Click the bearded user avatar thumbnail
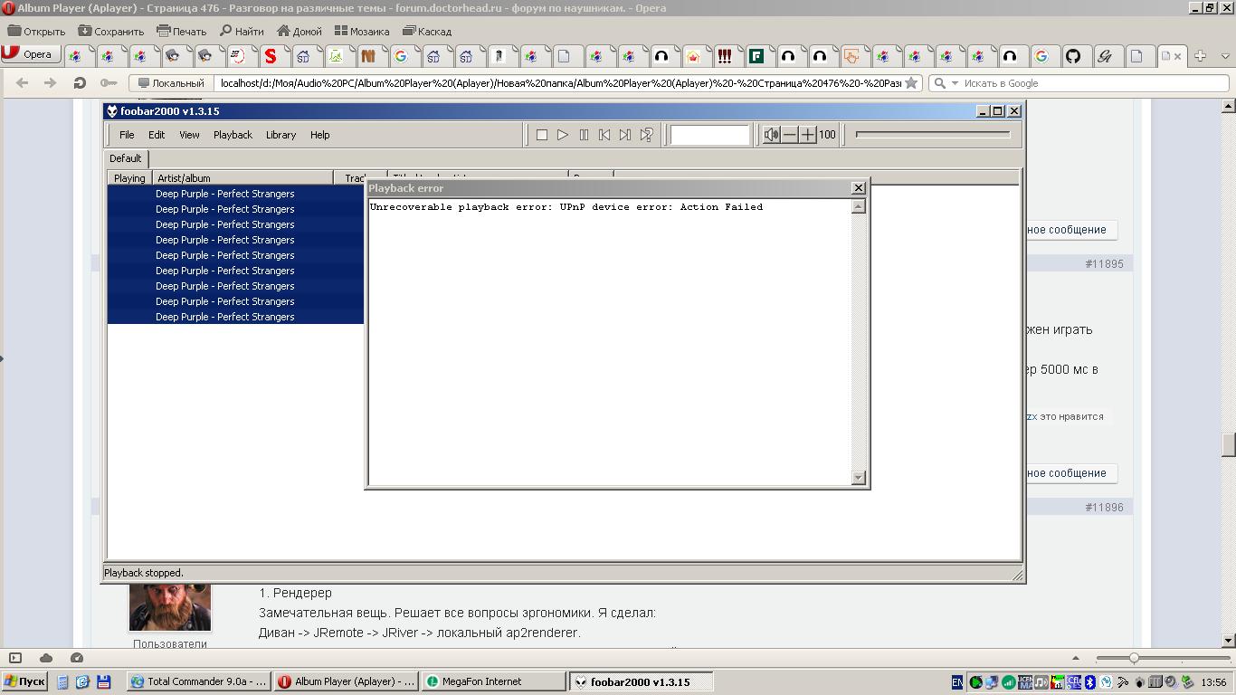 pos(170,606)
